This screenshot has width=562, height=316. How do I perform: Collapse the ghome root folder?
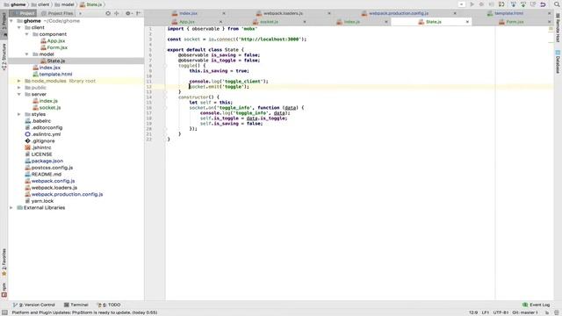(11, 21)
